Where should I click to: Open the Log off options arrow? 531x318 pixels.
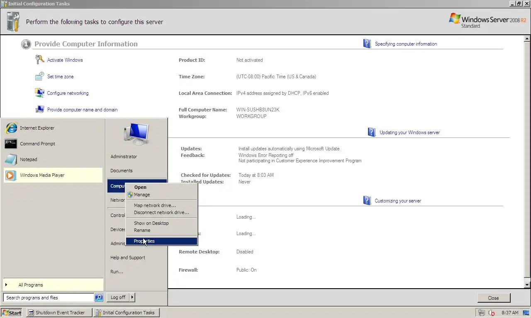click(x=132, y=297)
